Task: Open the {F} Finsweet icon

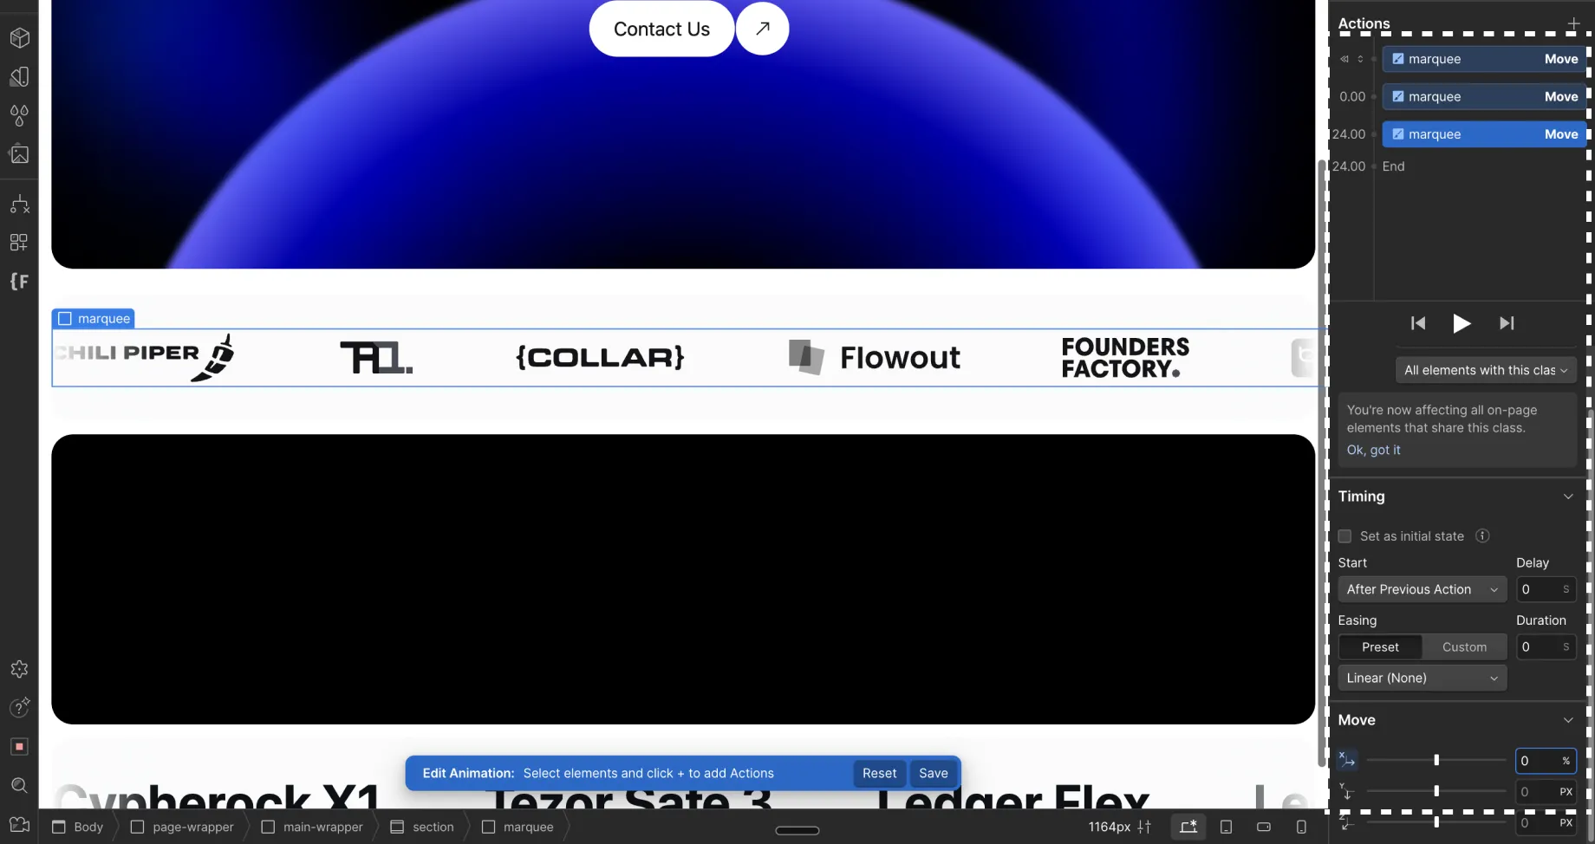Action: pos(19,282)
